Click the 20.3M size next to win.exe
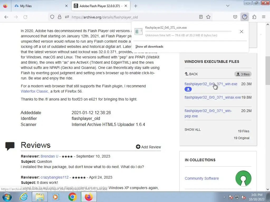The height and width of the screenshot is (202, 270). (246, 84)
